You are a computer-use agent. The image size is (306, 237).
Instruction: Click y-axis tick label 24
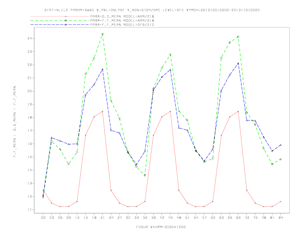point(29,38)
